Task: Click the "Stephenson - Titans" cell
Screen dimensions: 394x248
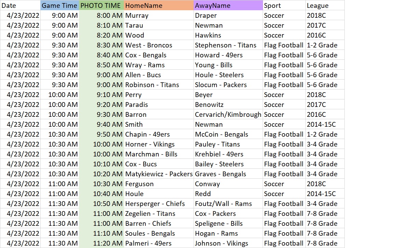Action: (x=228, y=45)
